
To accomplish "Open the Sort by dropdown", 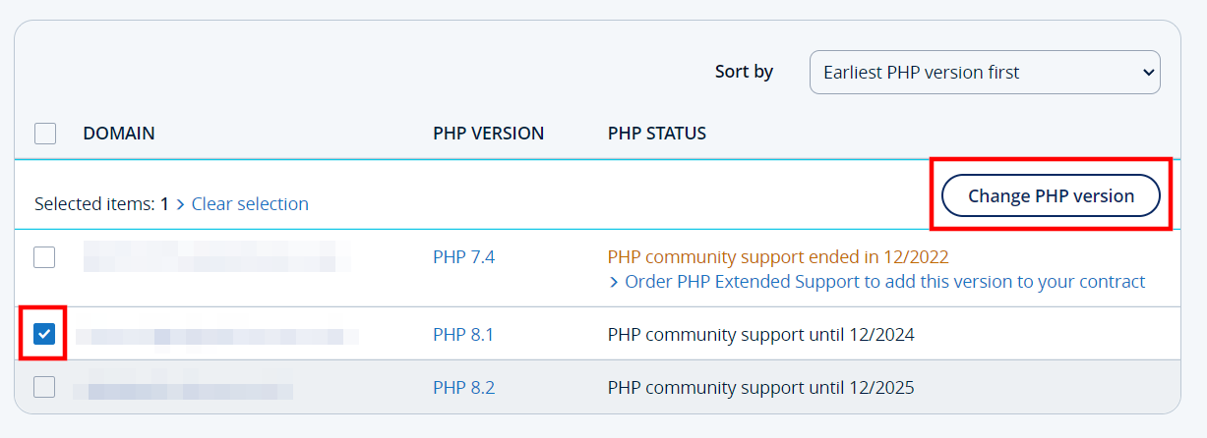I will click(x=985, y=73).
